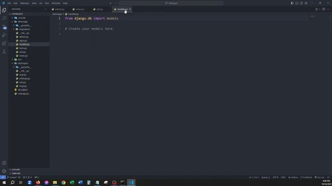Screen dimensions: 332x186
Task: Click Ln 1, Col 1 cursor position
Action: pos(254,177)
